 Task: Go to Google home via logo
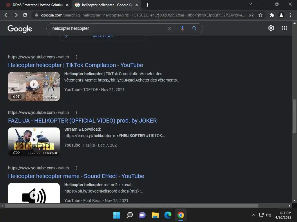pyautogui.click(x=20, y=29)
